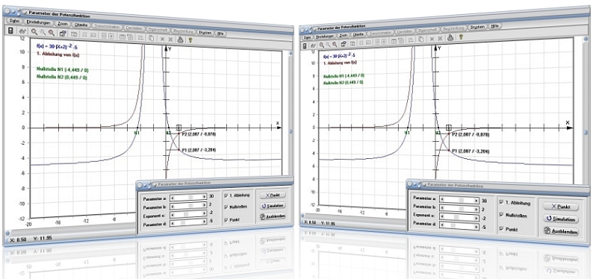The image size is (593, 279).
Task: Click Ausblenden button in right parameter panel
Action: coord(561,231)
